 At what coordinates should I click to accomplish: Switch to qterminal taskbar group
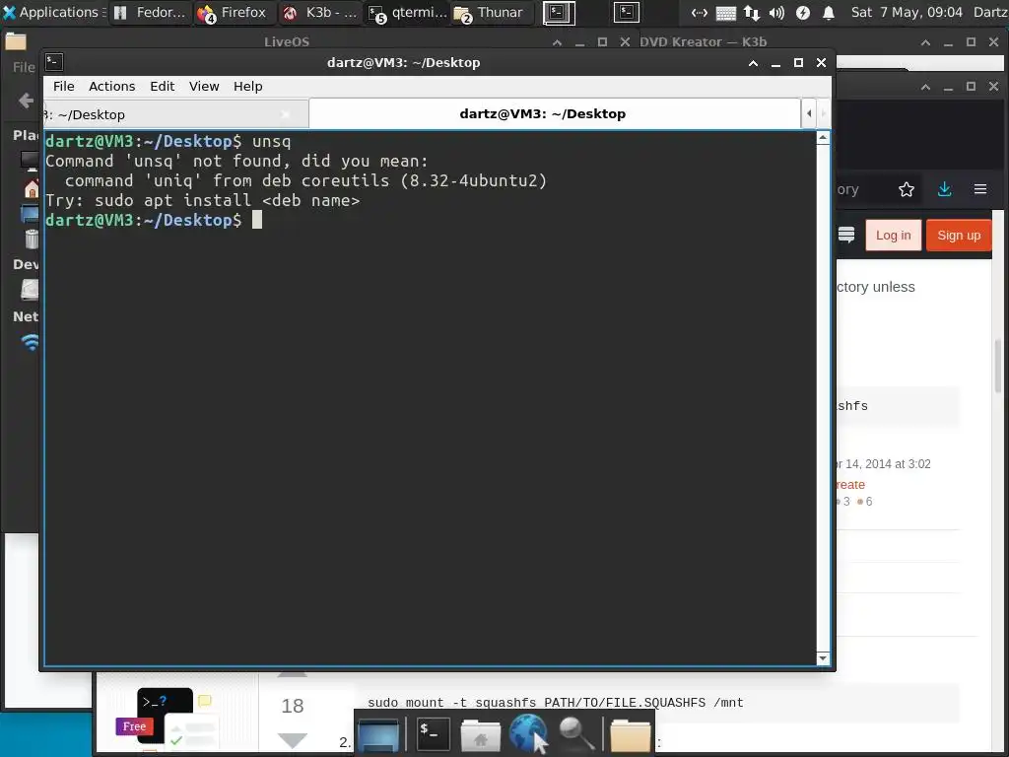tap(407, 12)
